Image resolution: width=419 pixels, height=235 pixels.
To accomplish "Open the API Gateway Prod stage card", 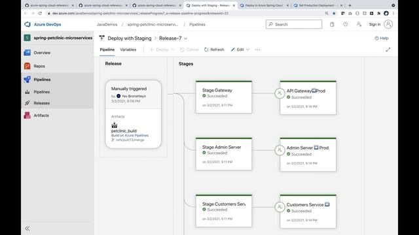I will [x=308, y=98].
